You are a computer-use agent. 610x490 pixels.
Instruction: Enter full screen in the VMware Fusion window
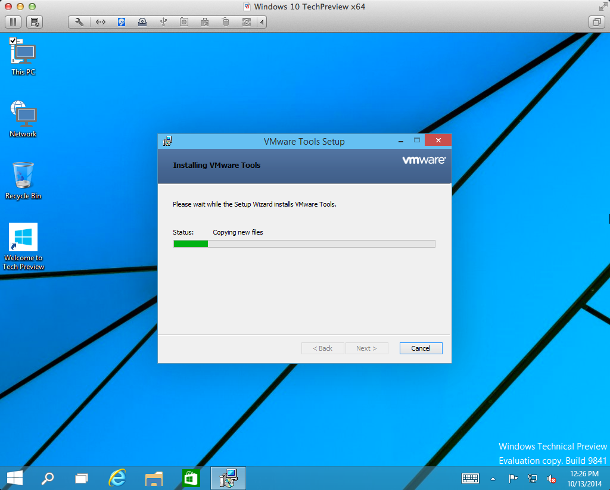click(x=603, y=7)
